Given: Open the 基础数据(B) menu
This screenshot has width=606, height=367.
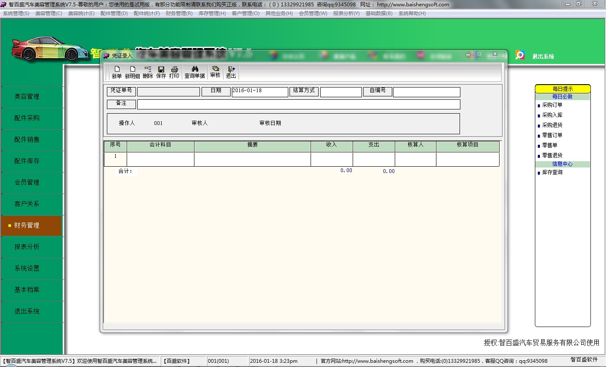Looking at the screenshot, I should (x=379, y=13).
